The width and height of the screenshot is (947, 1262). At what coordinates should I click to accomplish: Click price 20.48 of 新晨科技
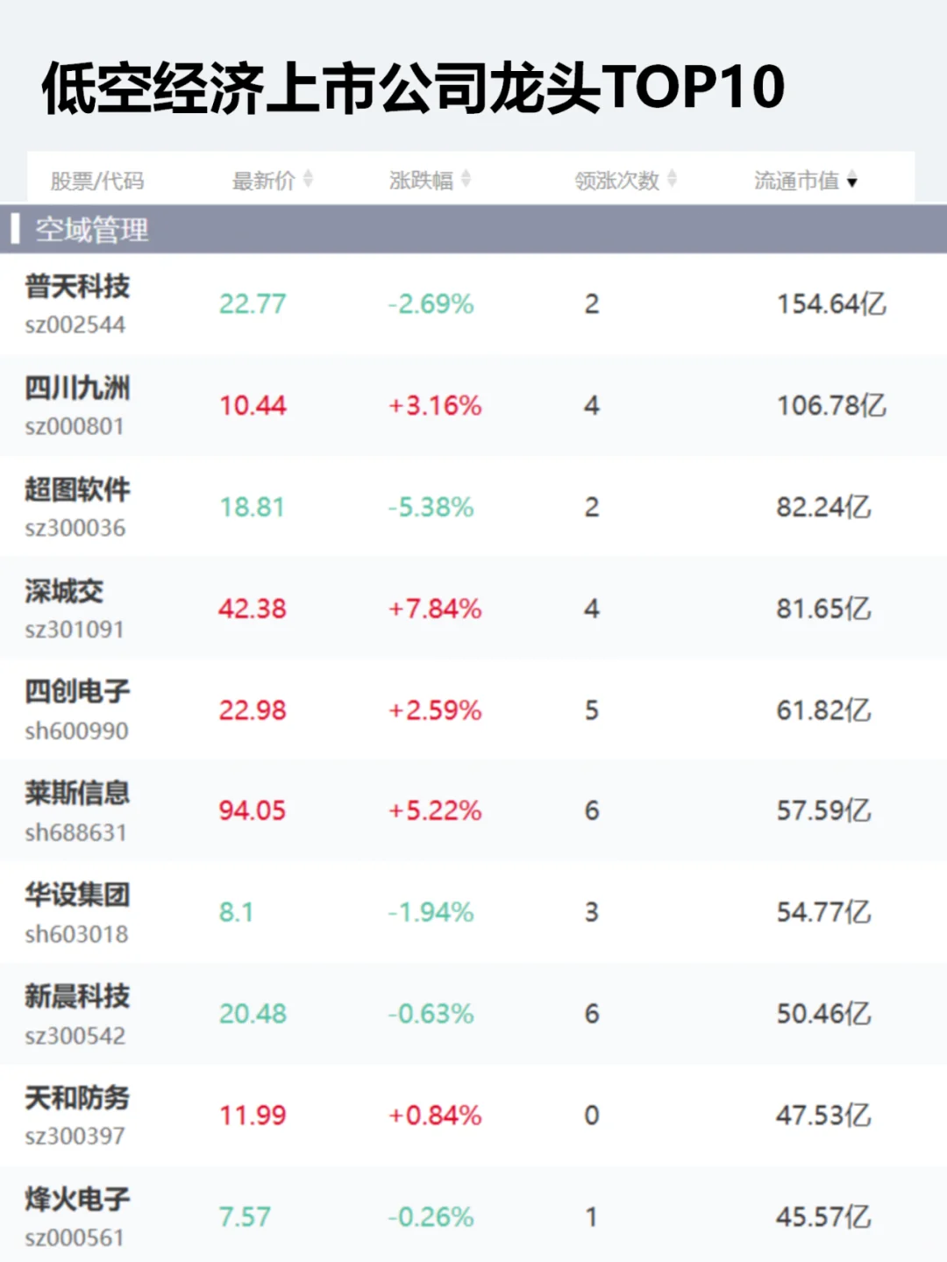(253, 1015)
